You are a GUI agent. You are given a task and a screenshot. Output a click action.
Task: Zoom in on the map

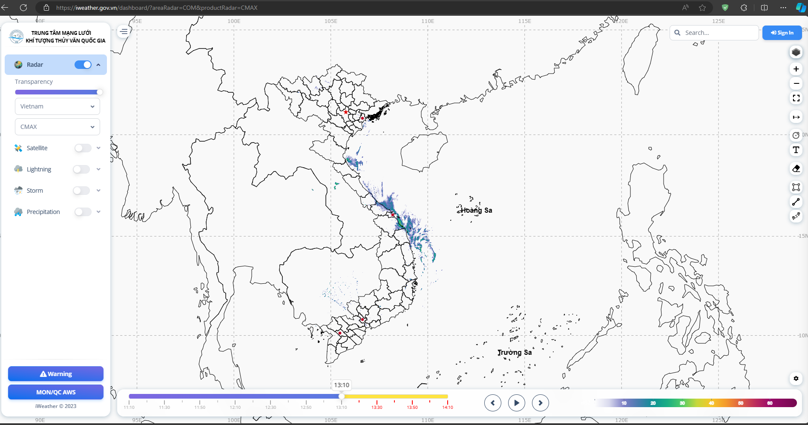(x=796, y=69)
